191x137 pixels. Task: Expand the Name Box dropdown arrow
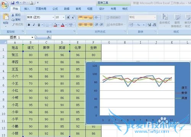[32, 37]
